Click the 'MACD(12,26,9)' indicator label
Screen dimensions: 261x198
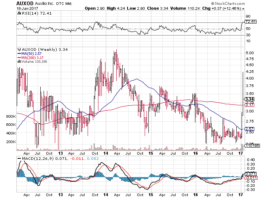coord(38,158)
